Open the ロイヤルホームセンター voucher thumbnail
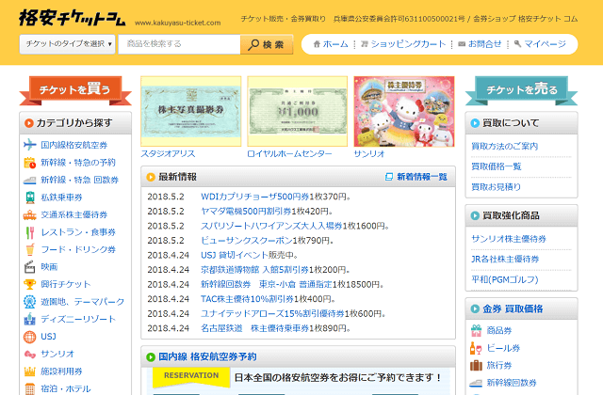Viewport: 603px width, 395px height. click(298, 111)
